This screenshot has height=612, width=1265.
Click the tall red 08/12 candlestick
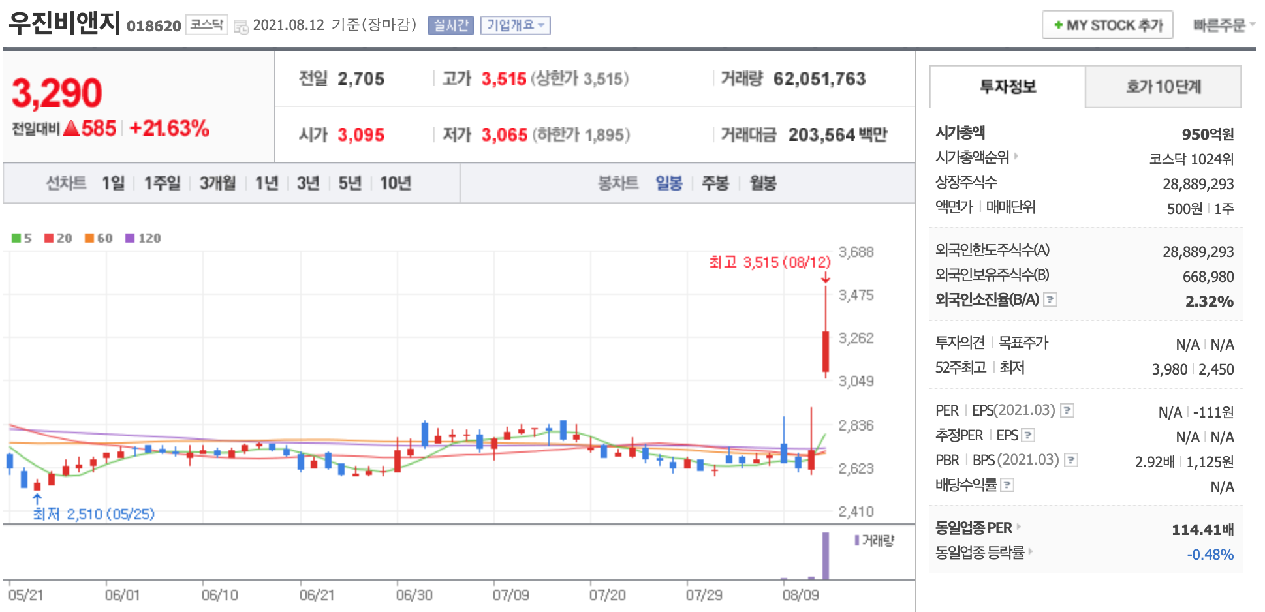tap(826, 351)
